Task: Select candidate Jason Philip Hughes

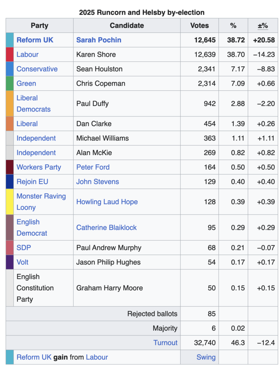Action: click(108, 262)
